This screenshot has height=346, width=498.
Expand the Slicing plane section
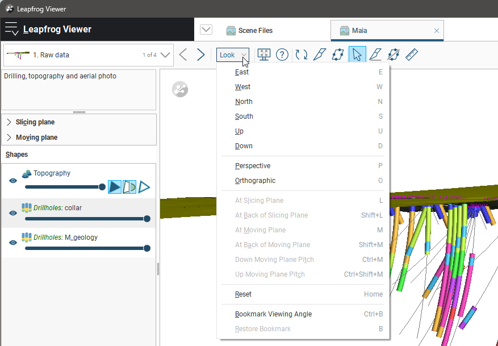click(x=9, y=122)
